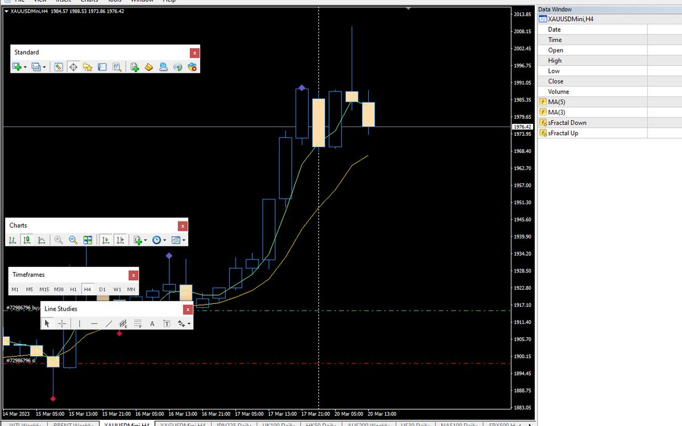This screenshot has height=426, width=682.
Task: Select the Fibonacci Retracement tool in Line Studies
Action: click(x=138, y=323)
